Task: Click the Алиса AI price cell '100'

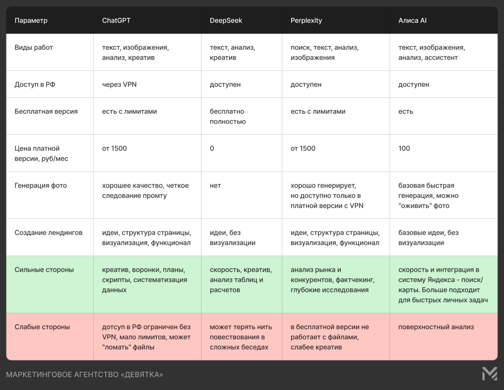Action: pyautogui.click(x=404, y=149)
